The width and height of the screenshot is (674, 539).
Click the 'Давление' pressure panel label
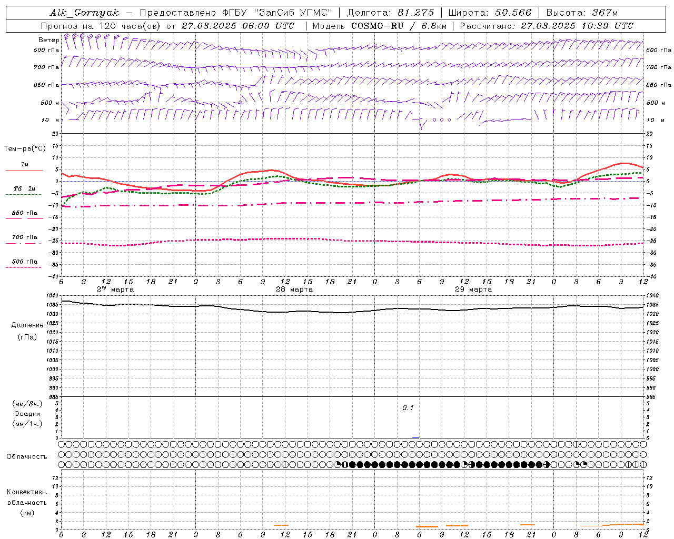click(x=27, y=325)
